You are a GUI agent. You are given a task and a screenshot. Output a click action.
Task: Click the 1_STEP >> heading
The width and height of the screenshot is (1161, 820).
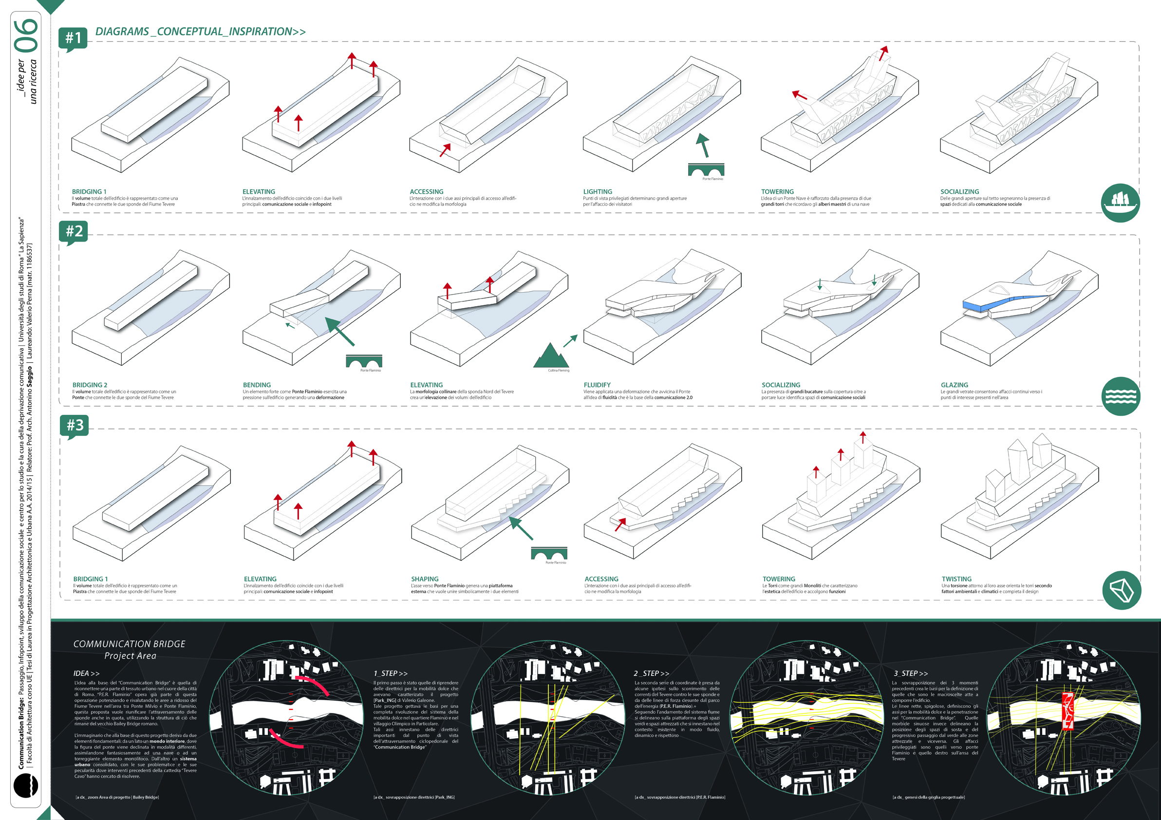[x=391, y=673]
